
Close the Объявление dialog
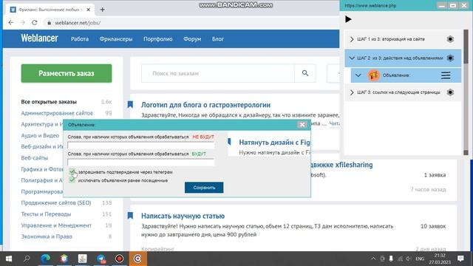302,125
